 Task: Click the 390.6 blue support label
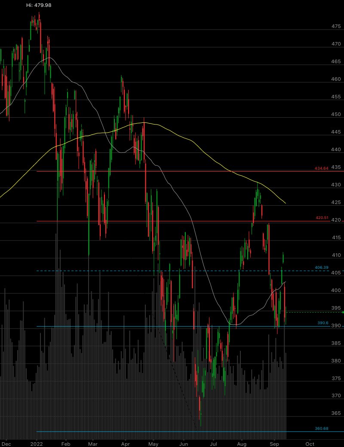[x=323, y=323]
